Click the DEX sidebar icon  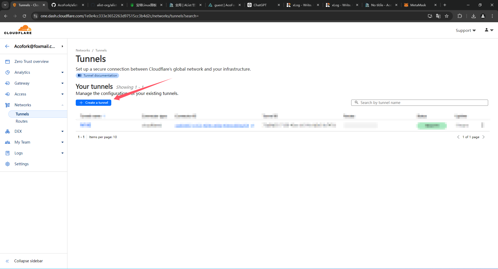click(x=8, y=131)
